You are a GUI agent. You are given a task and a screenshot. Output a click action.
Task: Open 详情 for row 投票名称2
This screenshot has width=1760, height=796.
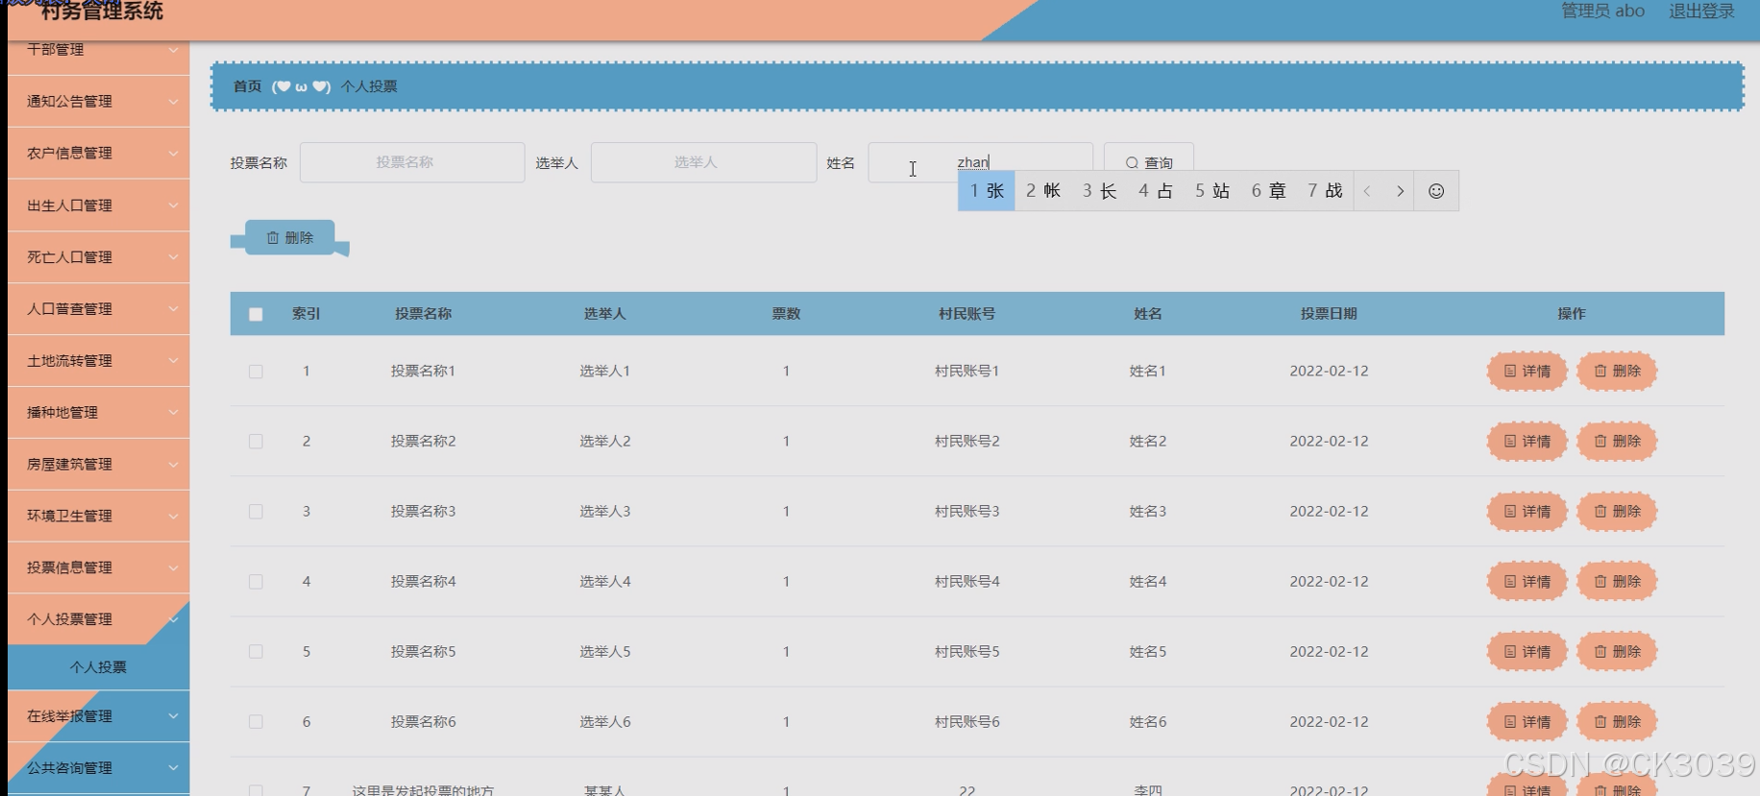coord(1528,441)
